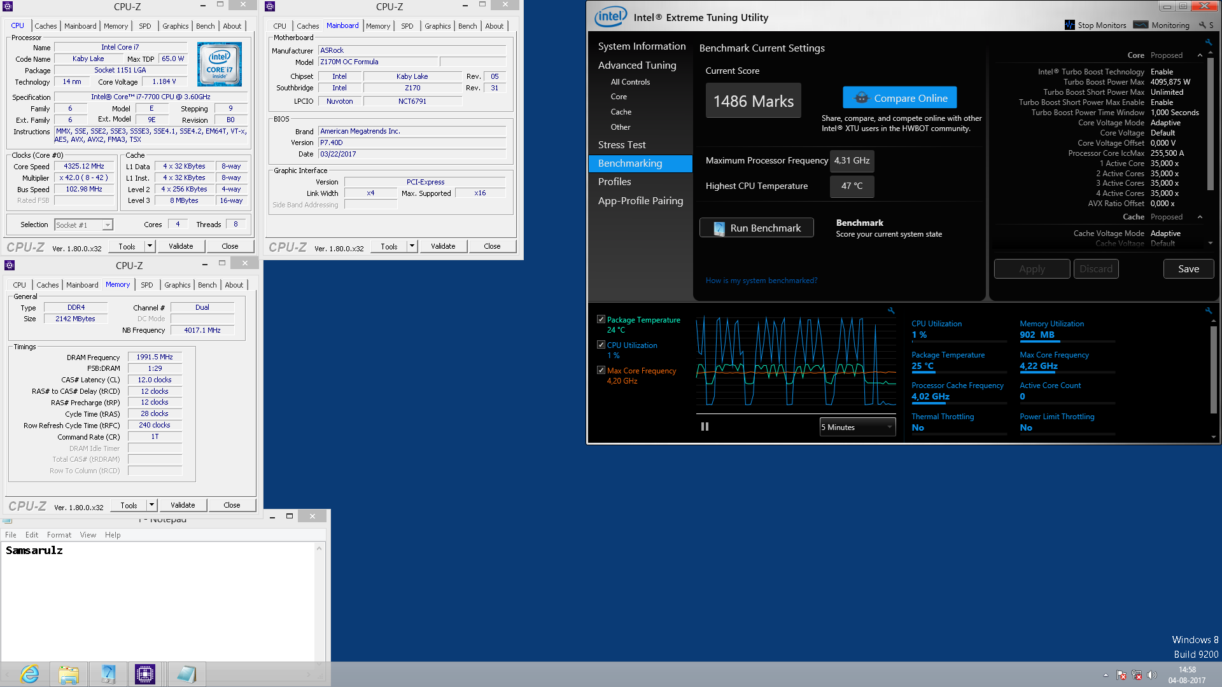
Task: Select All Controls under Advanced Tuning
Action: (631, 81)
